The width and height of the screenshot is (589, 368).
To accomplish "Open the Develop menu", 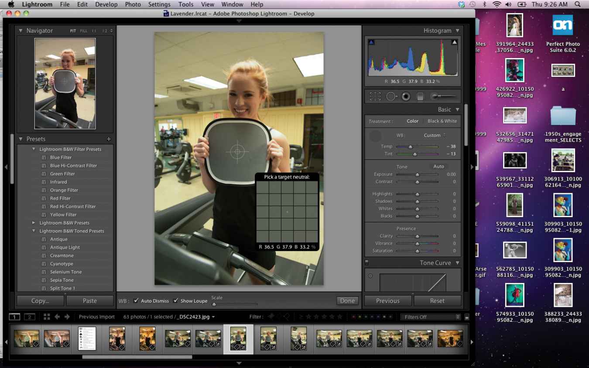I will (106, 4).
